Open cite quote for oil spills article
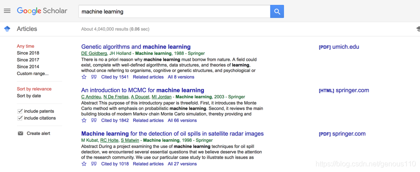The image size is (420, 172). (94, 164)
